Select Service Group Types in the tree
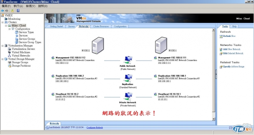The width and height of the screenshot is (254, 135). tap(30, 42)
